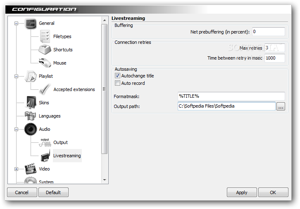
Task: Click the tree scrollbar down arrow
Action: (105, 180)
